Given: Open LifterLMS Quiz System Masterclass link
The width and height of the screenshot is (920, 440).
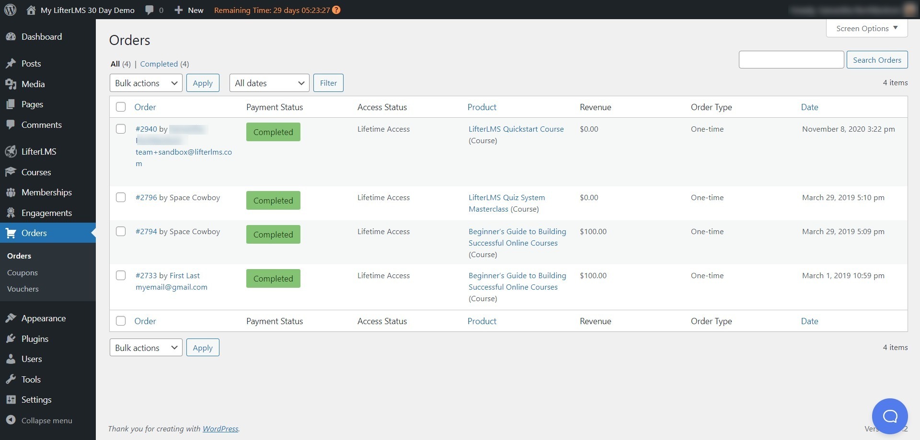Looking at the screenshot, I should point(506,203).
